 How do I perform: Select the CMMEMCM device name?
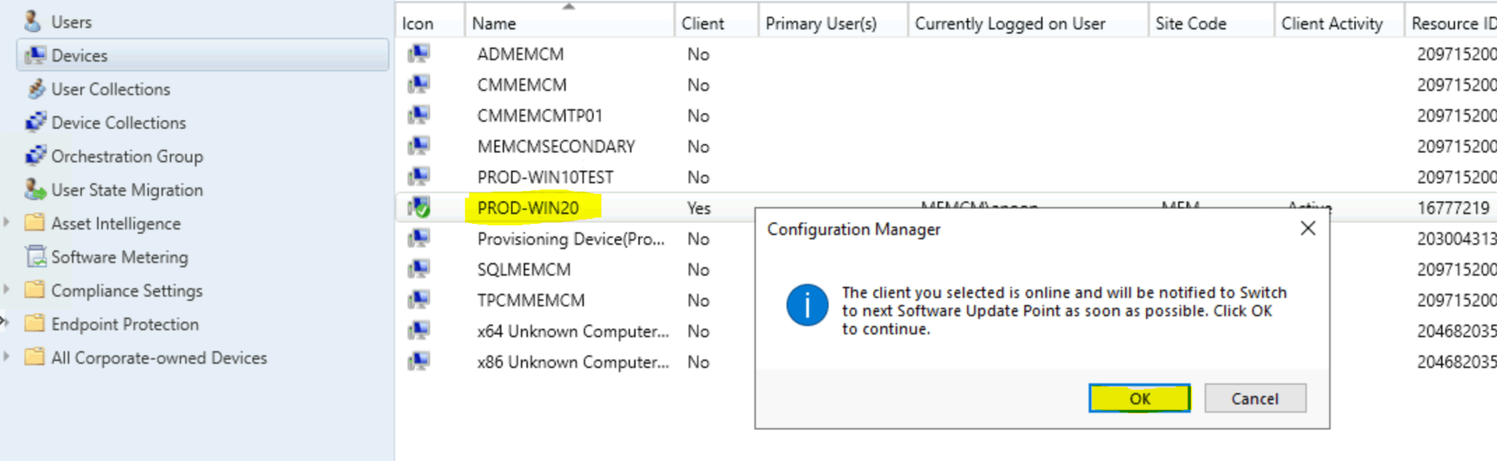[x=522, y=85]
